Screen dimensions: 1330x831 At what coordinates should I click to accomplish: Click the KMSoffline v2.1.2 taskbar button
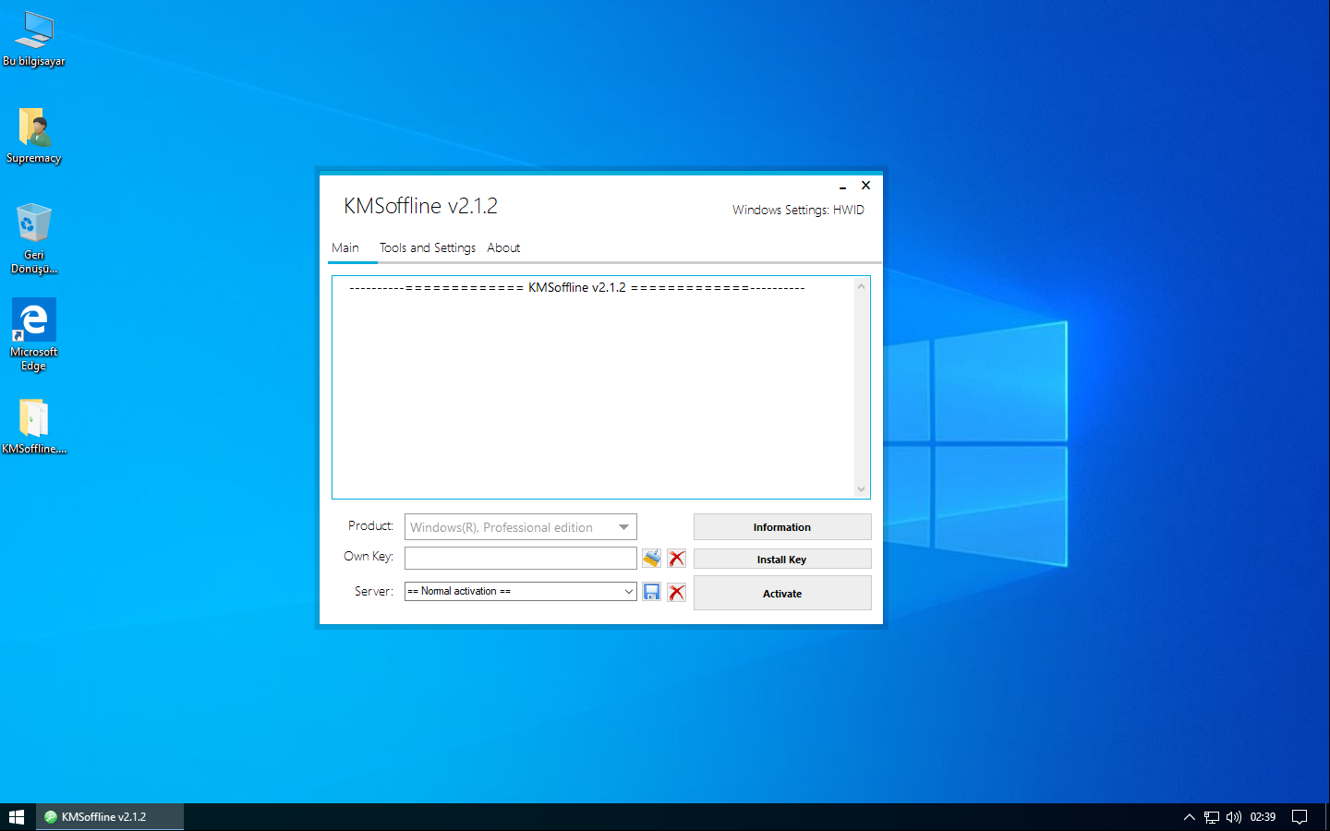pos(110,817)
